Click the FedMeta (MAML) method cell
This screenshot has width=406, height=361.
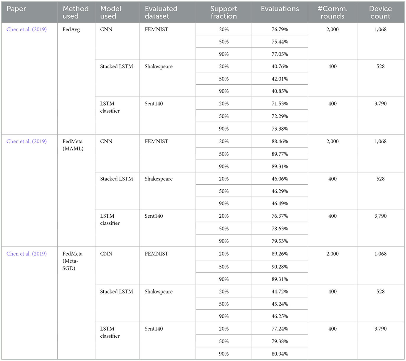[x=73, y=145]
